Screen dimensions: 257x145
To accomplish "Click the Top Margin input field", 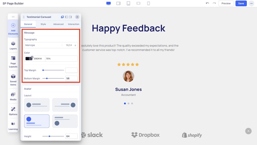I will pyautogui.click(x=71, y=70).
